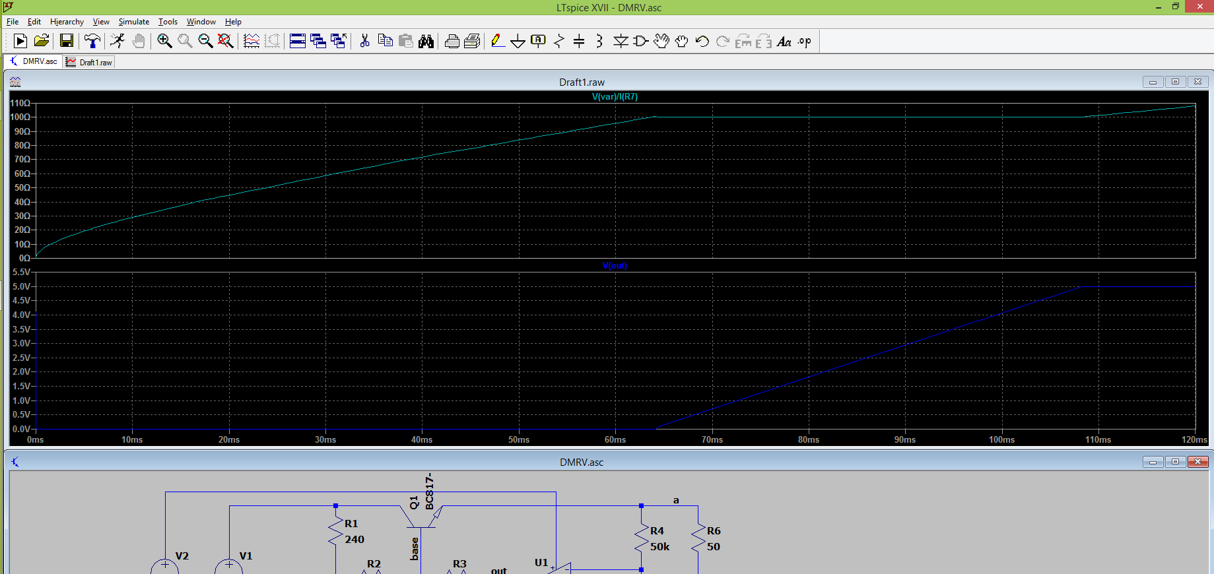Click the Print Setup icon
This screenshot has height=574, width=1214.
pyautogui.click(x=452, y=41)
